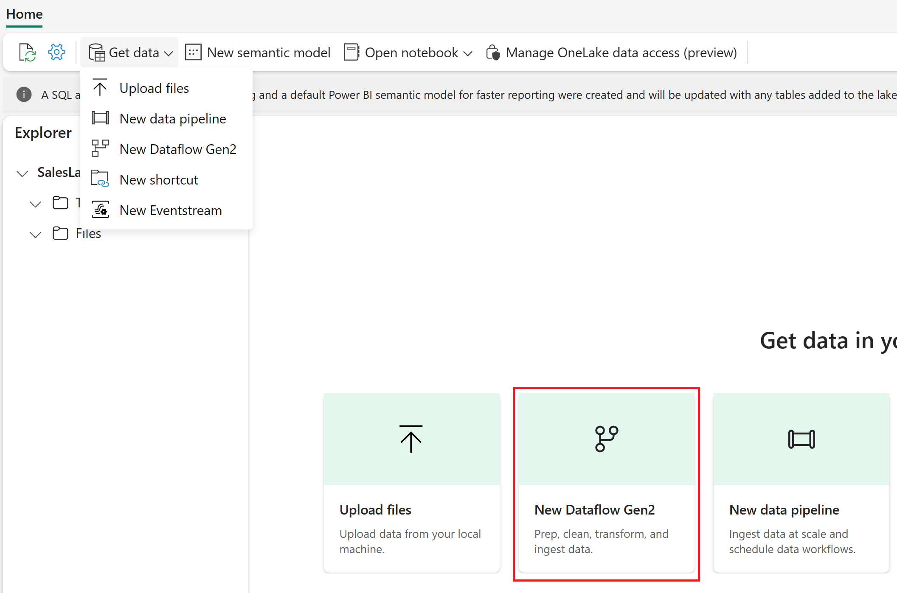Click the upload arrow icon on Upload files card
Viewport: 897px width, 593px height.
tap(411, 439)
